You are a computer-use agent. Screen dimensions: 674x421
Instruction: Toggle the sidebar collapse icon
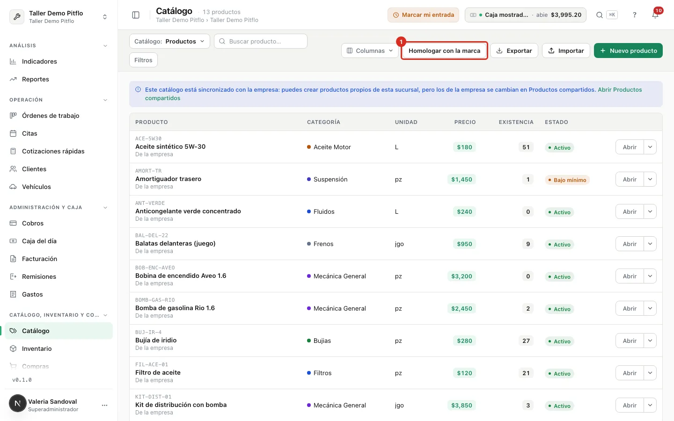coord(136,15)
